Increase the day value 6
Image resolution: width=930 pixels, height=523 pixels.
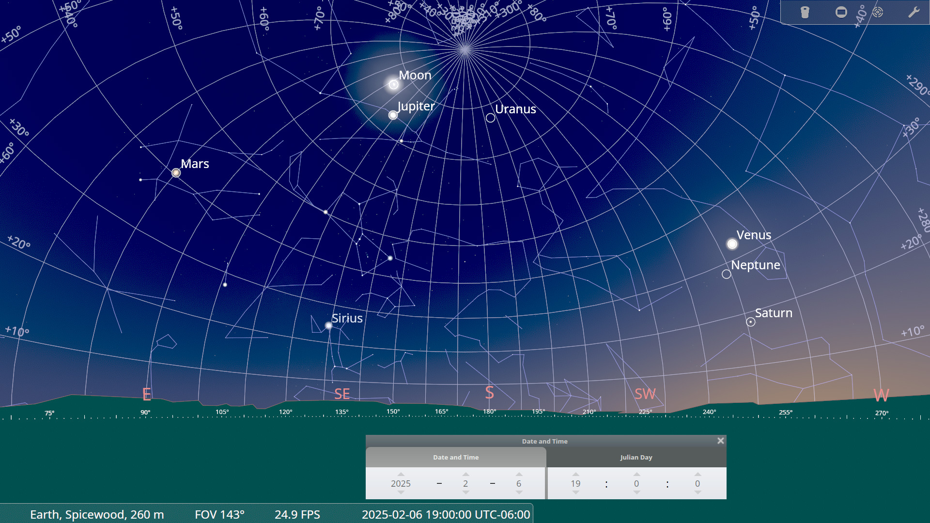point(519,475)
